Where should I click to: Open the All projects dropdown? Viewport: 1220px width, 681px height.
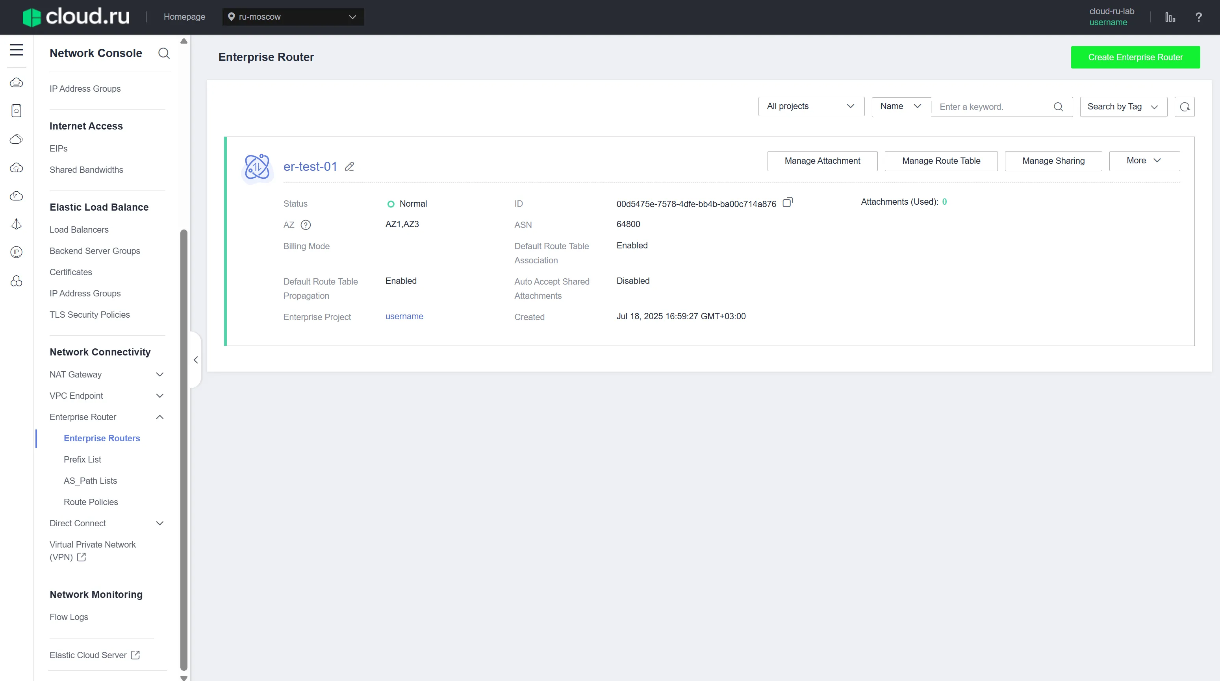pyautogui.click(x=811, y=107)
